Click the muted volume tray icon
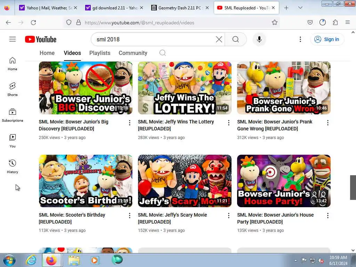 coord(321,261)
